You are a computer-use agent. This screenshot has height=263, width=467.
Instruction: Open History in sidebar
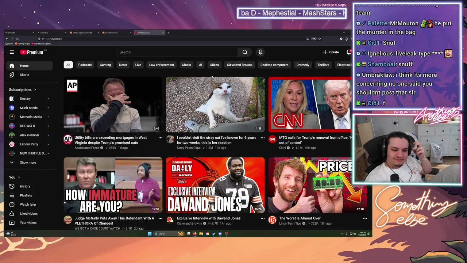30,186
